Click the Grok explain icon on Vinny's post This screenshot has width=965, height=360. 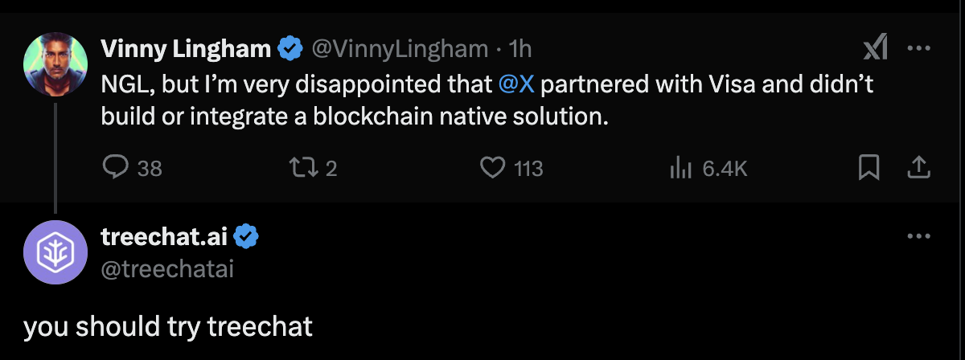875,50
